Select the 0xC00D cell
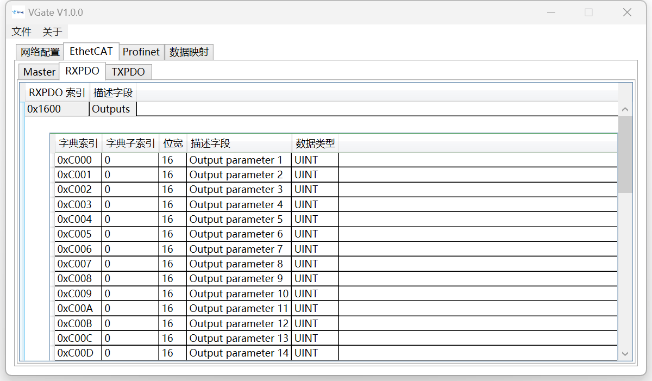Screen dimensions: 652x381 (x=78, y=353)
